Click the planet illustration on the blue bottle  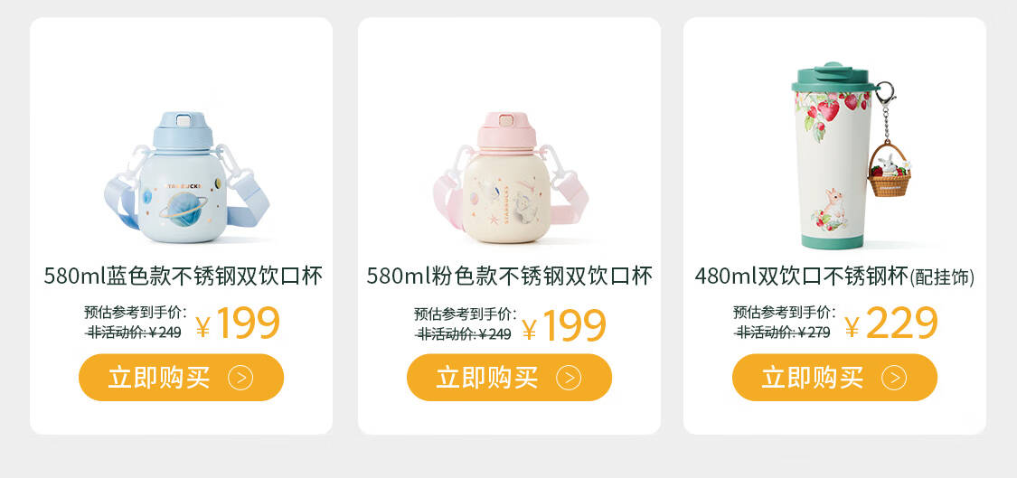click(x=183, y=209)
